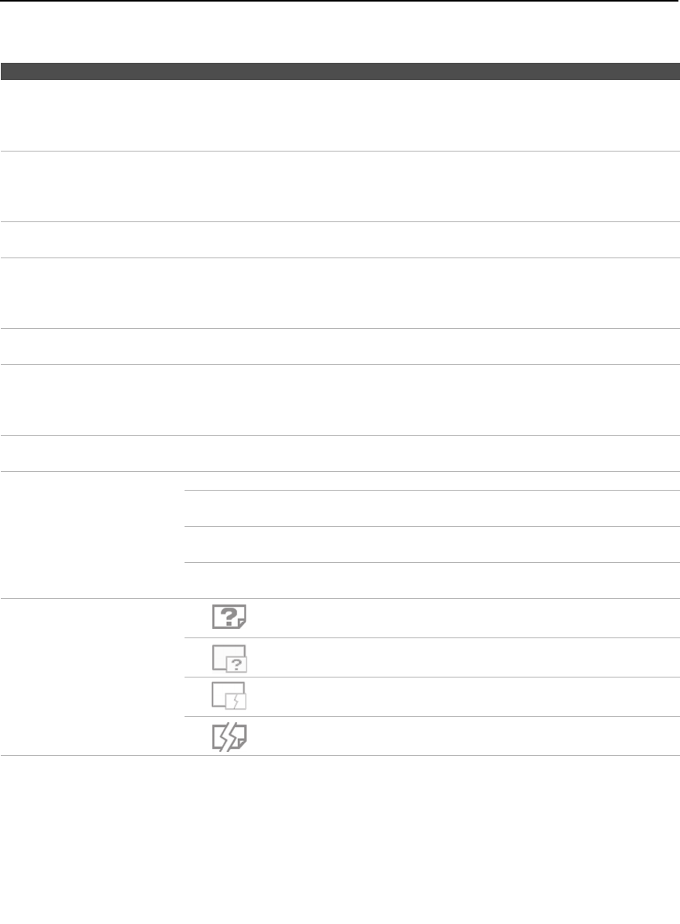Click the blank sub-row directly above the icon rows
Viewport: 680px width, 924px height.
pos(431,580)
